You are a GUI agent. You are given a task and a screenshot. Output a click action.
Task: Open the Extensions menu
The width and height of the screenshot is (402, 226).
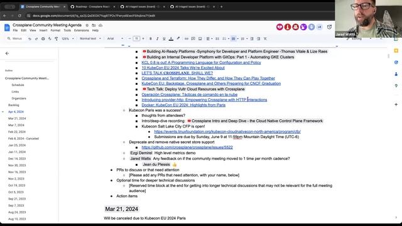82,30
